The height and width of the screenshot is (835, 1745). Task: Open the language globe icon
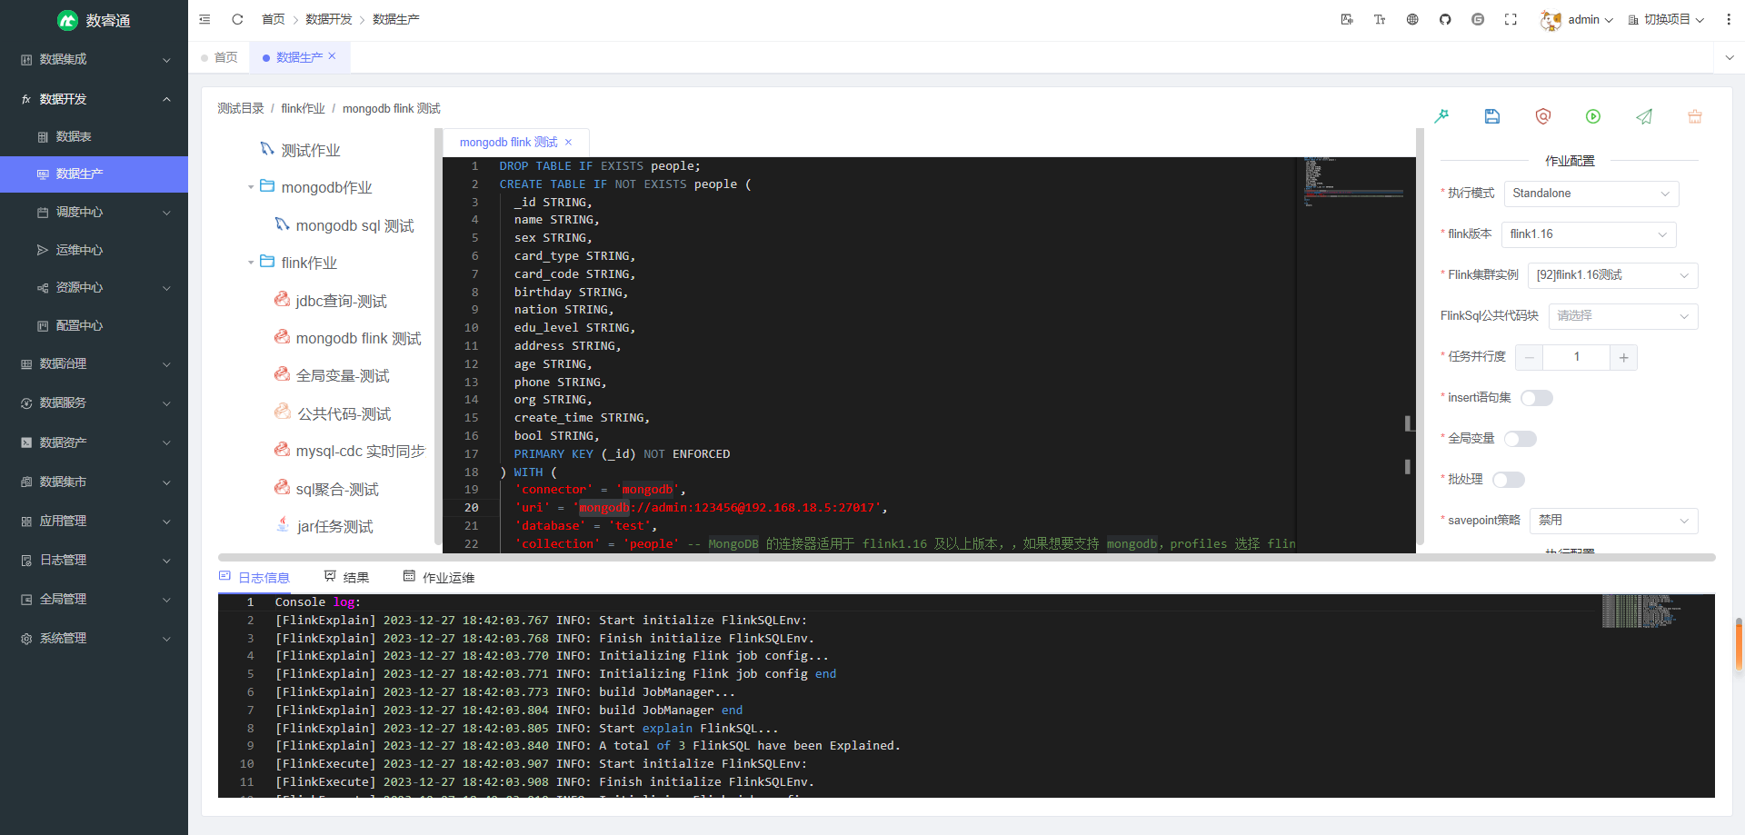point(1412,19)
